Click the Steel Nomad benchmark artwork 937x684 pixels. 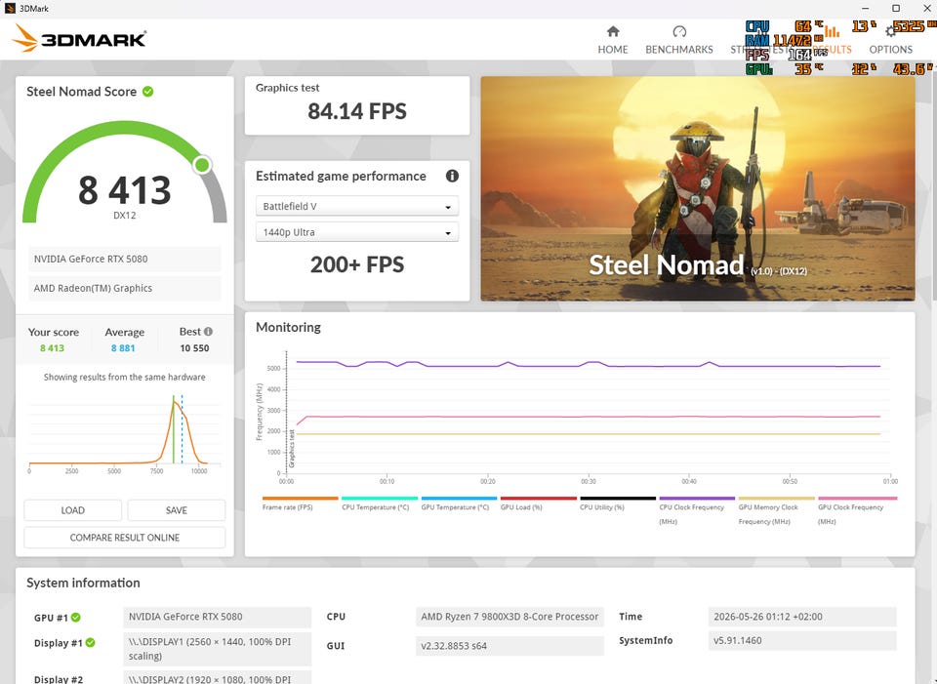pos(697,188)
